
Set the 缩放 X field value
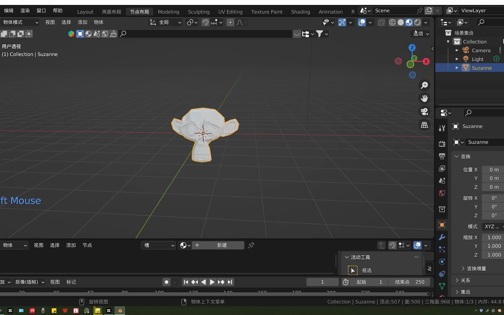pos(493,237)
